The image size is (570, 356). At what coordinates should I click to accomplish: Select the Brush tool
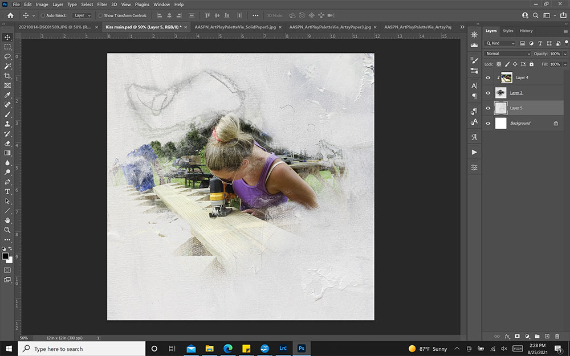[7, 114]
